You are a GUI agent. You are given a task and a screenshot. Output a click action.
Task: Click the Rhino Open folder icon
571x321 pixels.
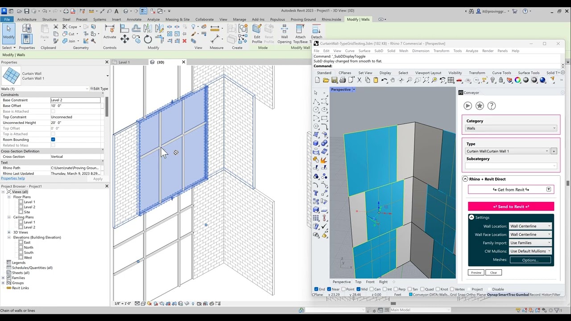click(326, 80)
